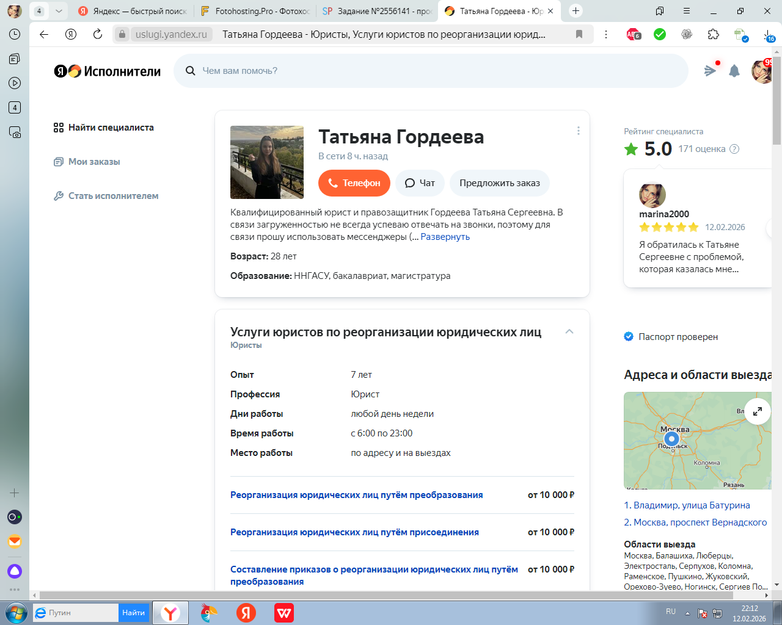Expand the map with fullscreen arrows icon
The height and width of the screenshot is (625, 782).
[x=757, y=411]
